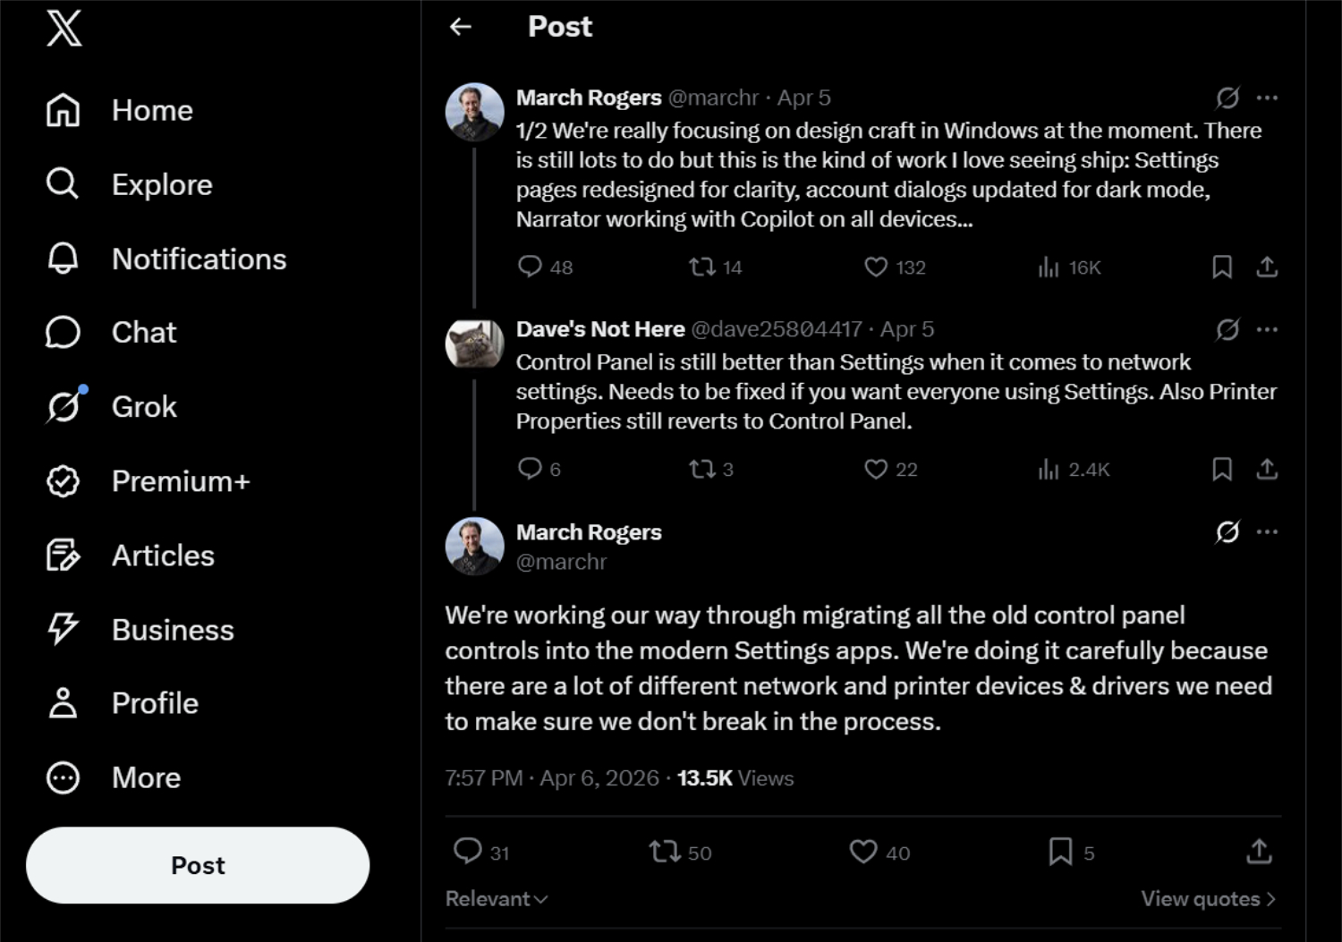1342x942 pixels.
Task: Reply to the main post (31 replies)
Action: point(468,852)
